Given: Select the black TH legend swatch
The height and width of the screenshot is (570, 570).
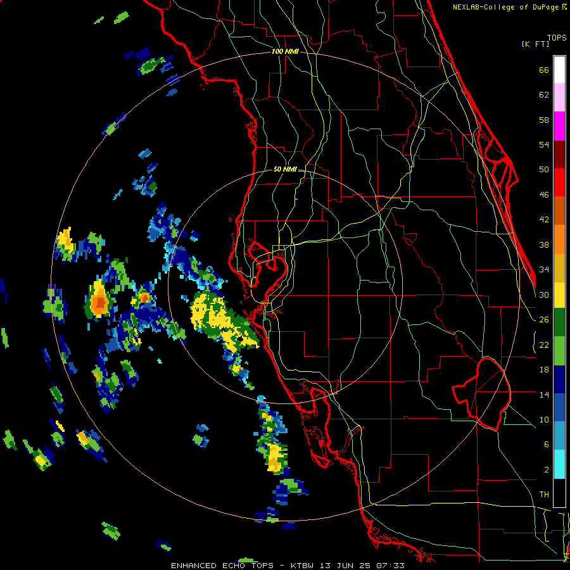Looking at the screenshot, I should point(559,493).
